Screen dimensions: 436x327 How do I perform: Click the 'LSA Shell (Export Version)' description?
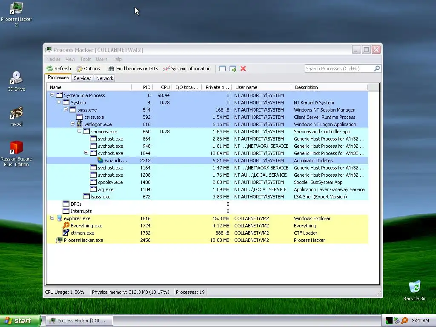point(320,196)
